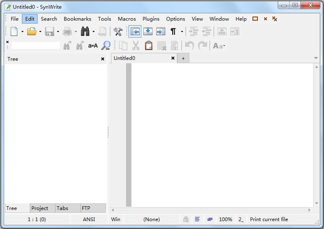
Task: Toggle non-printable characters pilcrow icon
Action: 173,31
